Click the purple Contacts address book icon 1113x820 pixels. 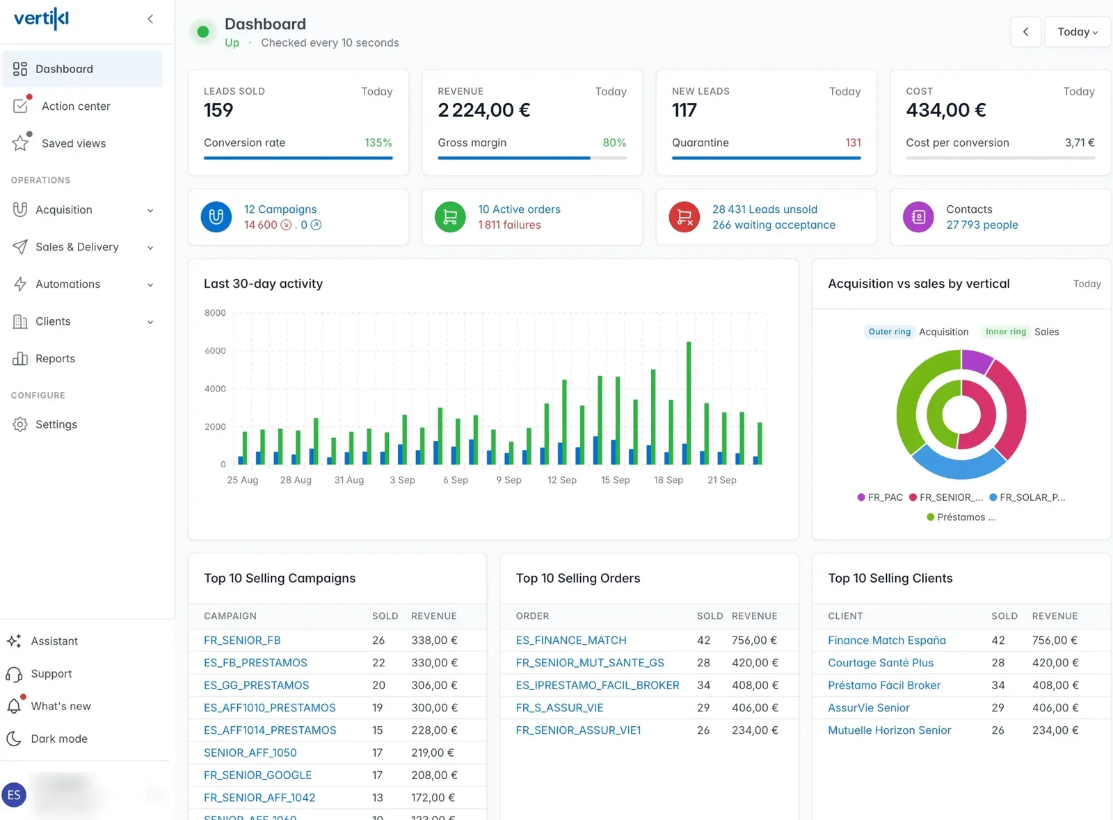point(918,217)
